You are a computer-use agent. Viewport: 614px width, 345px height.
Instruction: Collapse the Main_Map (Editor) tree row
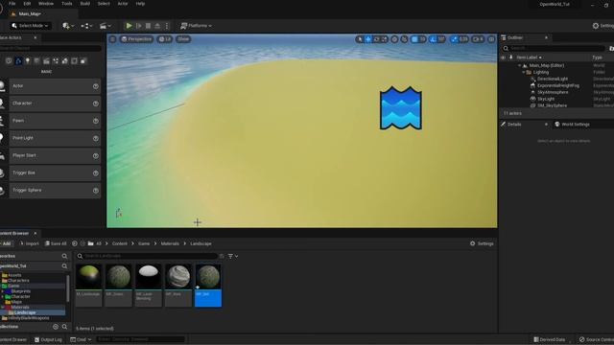520,66
